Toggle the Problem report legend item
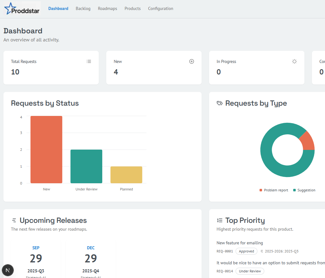Image resolution: width=325 pixels, height=278 pixels. tap(274, 190)
